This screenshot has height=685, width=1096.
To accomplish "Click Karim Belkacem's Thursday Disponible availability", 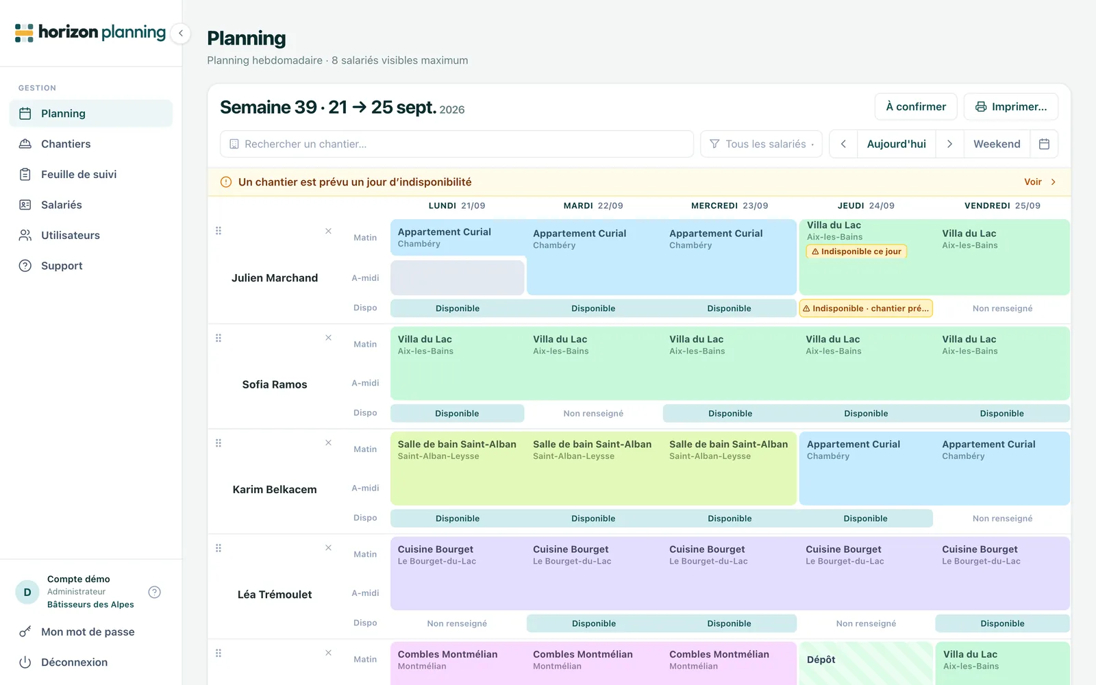I will 865,519.
